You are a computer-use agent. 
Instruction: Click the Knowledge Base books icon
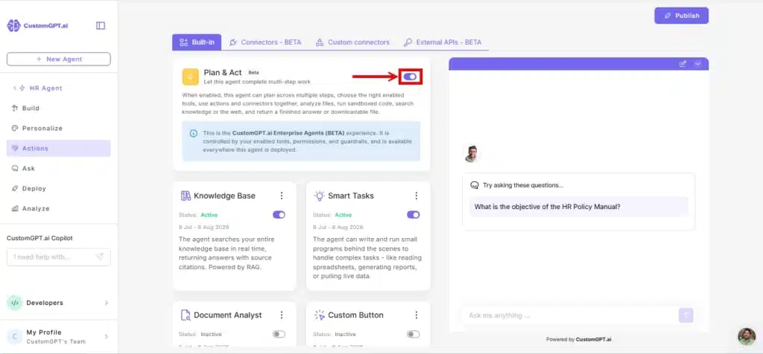tap(186, 196)
